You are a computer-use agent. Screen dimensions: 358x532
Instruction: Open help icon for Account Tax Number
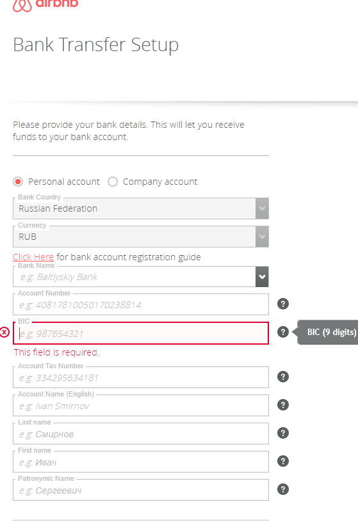point(283,377)
